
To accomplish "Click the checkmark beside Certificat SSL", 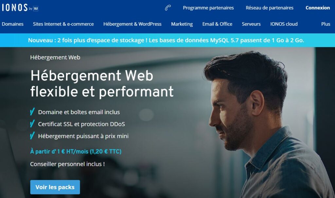I will point(32,124).
